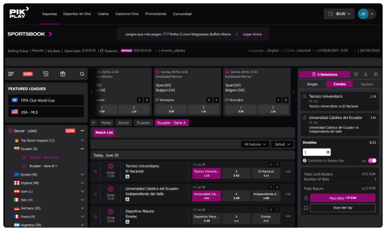Open stats icon under El Nacional match
Viewport: 386px width, 231px height.
click(128, 177)
